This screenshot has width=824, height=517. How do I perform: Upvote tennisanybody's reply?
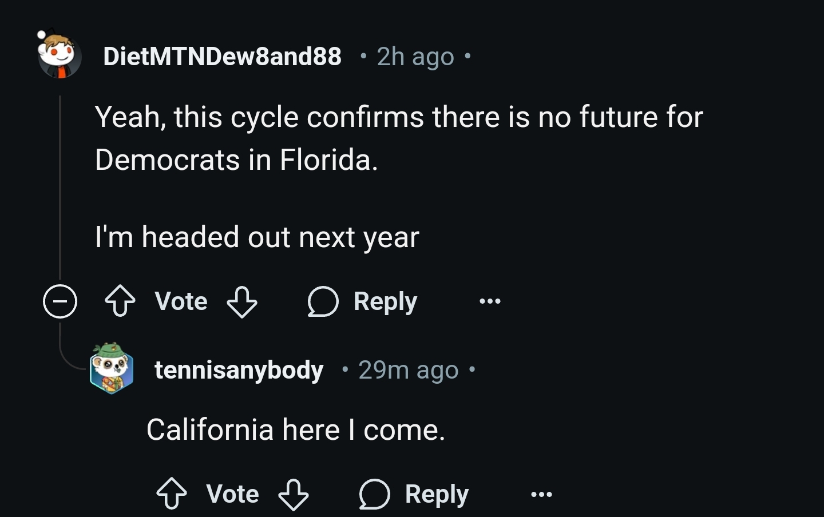click(172, 494)
